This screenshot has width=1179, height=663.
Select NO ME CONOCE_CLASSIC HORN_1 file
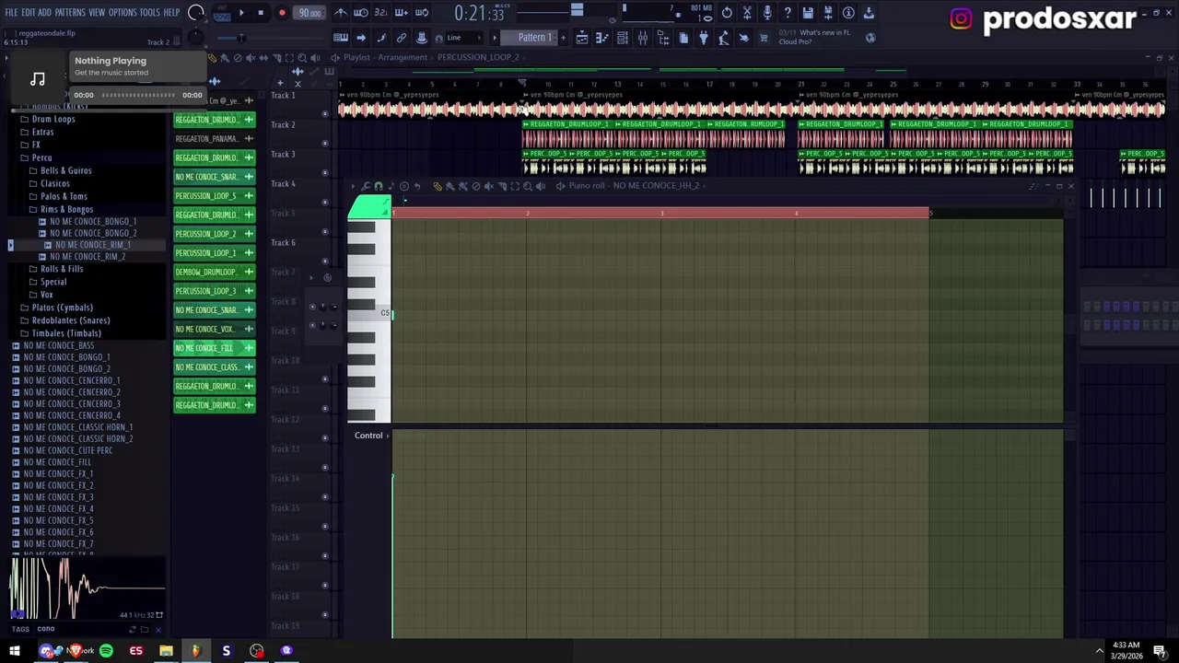[77, 427]
